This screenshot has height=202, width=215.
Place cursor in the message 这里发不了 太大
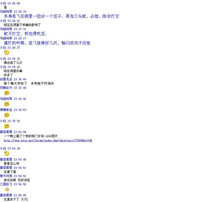(15, 199)
